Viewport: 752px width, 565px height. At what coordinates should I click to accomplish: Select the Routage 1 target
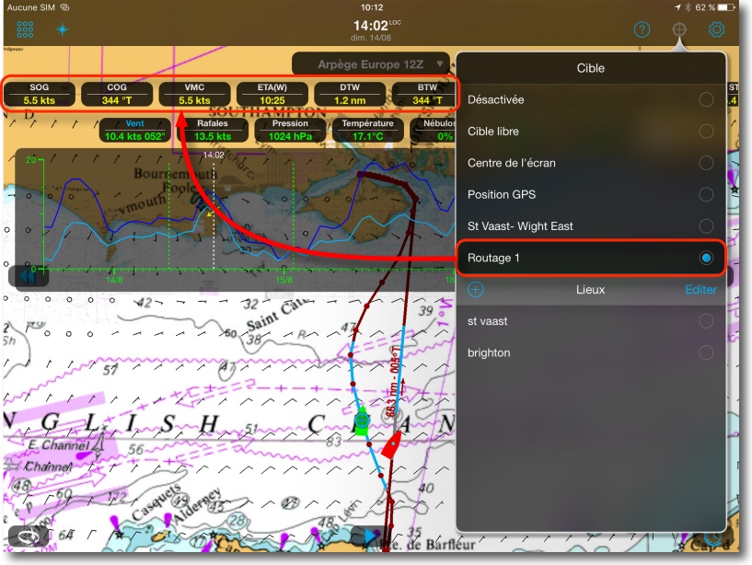click(590, 258)
